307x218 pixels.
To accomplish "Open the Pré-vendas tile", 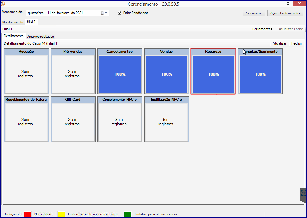I will coord(73,71).
